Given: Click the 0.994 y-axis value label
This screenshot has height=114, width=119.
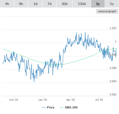Looking at the screenshot, I should click(113, 81).
